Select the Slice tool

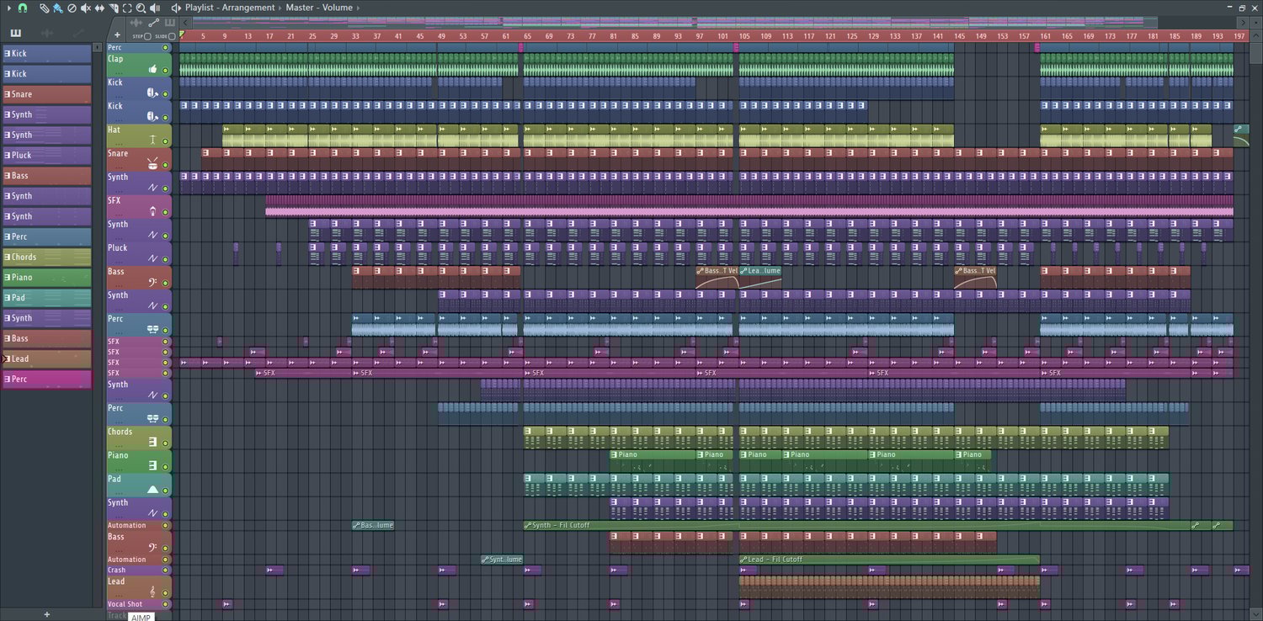[x=114, y=8]
